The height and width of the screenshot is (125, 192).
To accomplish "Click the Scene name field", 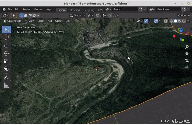I will pos(125,9).
